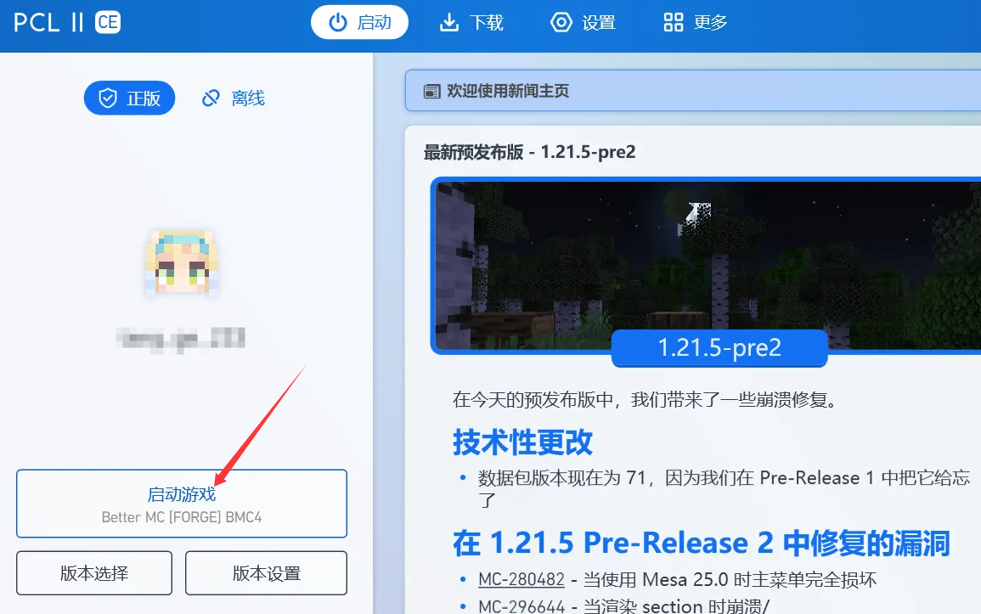Click the 最新预发布版 - 1.21.5-pre2 heading
The height and width of the screenshot is (614, 981).
click(x=529, y=152)
